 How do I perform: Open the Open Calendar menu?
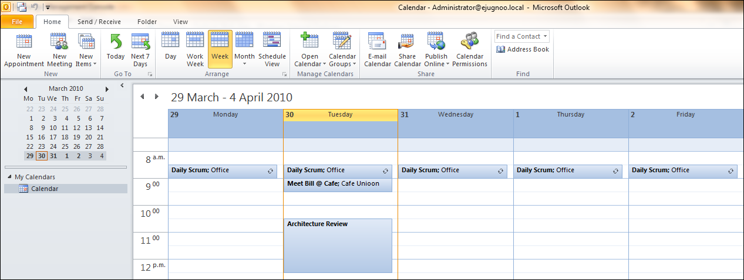point(309,50)
